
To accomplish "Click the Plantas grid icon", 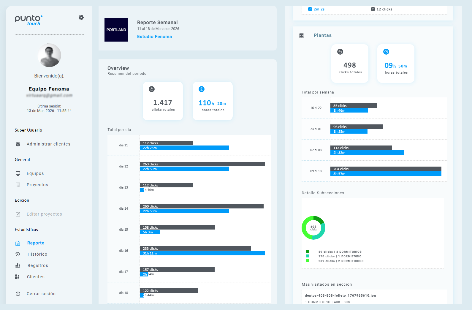I will click(302, 35).
